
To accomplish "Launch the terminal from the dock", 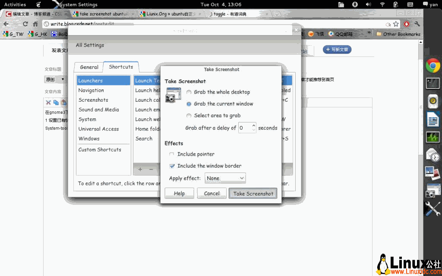I will [433, 83].
